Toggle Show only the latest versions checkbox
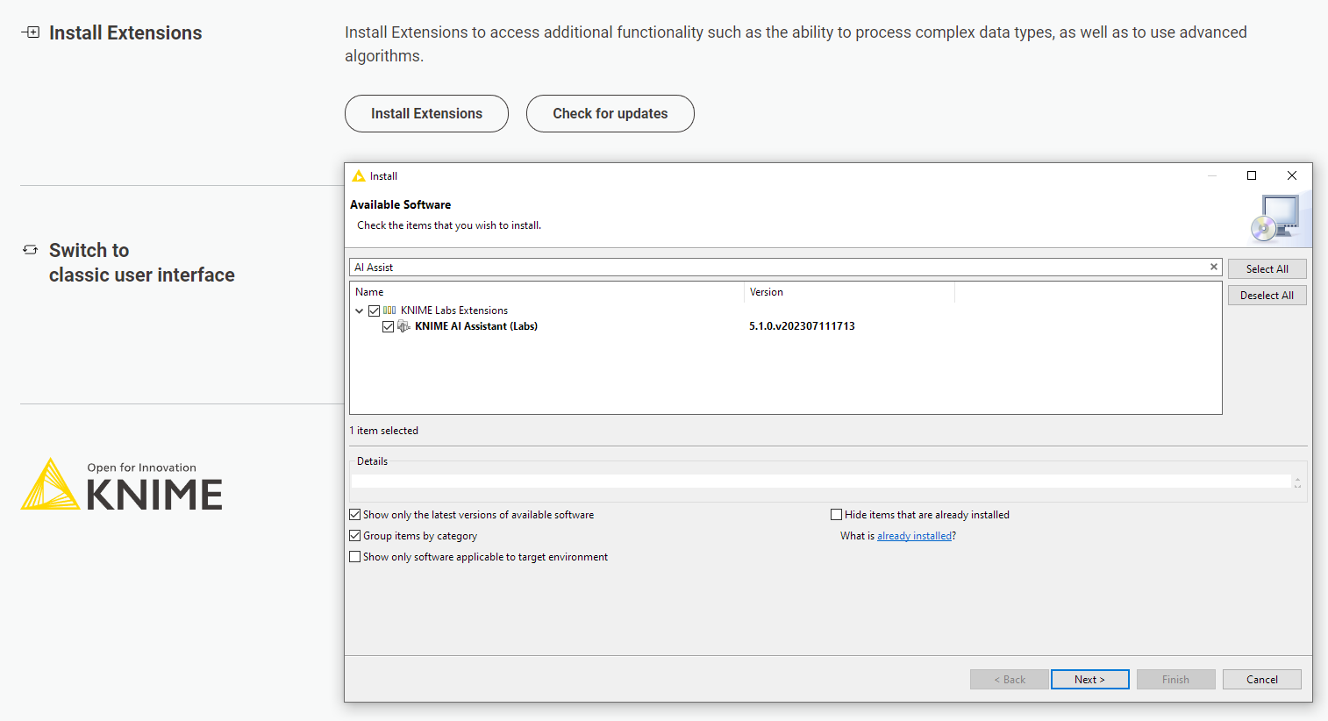Viewport: 1328px width, 721px height. 355,515
